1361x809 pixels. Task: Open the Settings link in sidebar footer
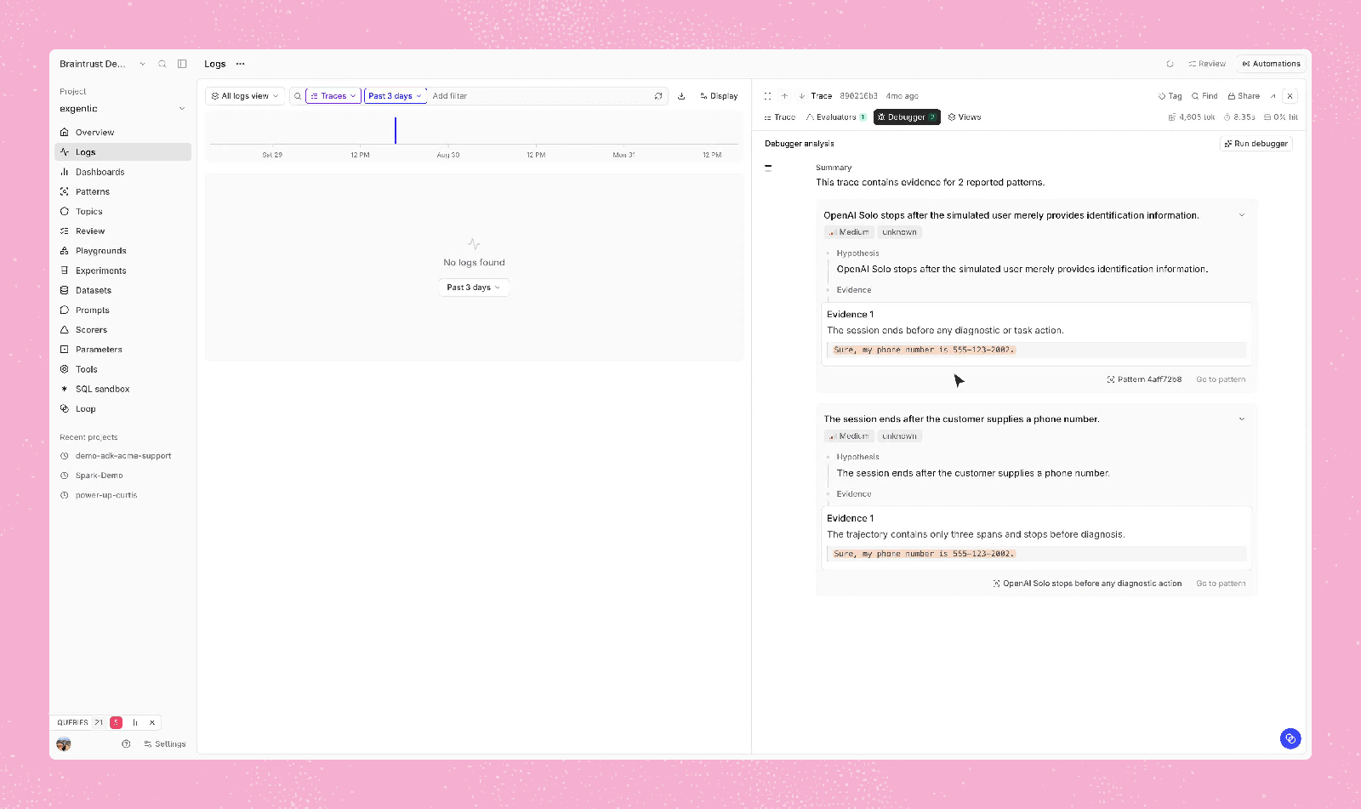click(x=165, y=744)
